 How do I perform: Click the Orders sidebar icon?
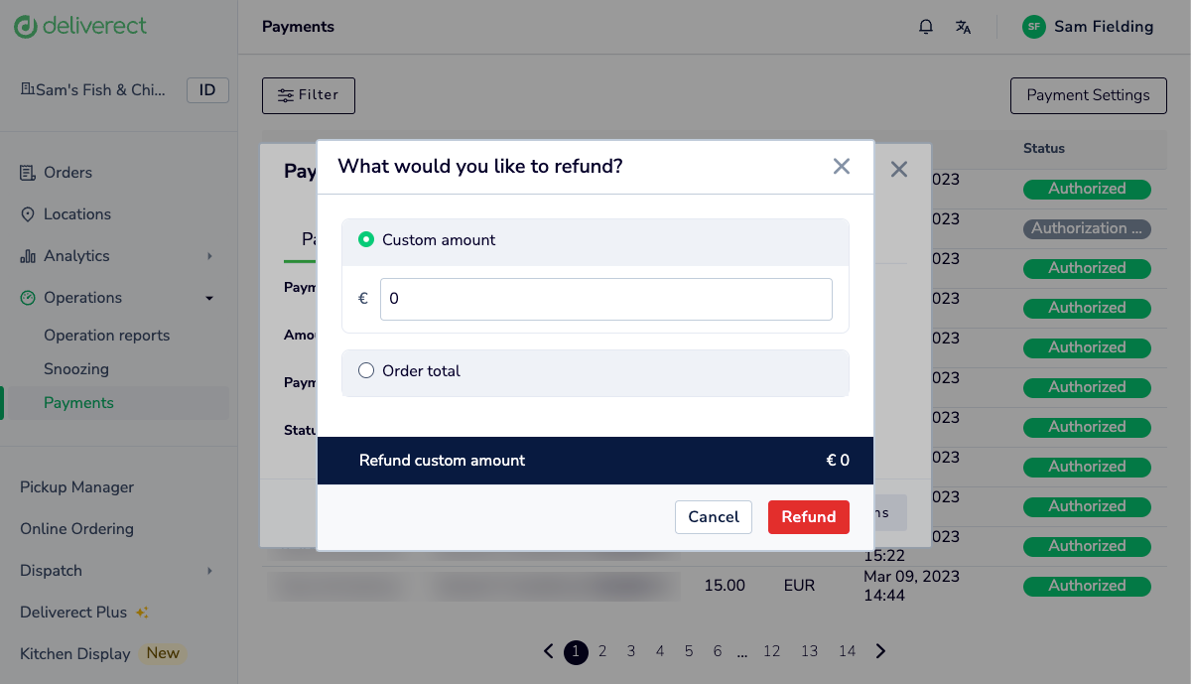(28, 173)
